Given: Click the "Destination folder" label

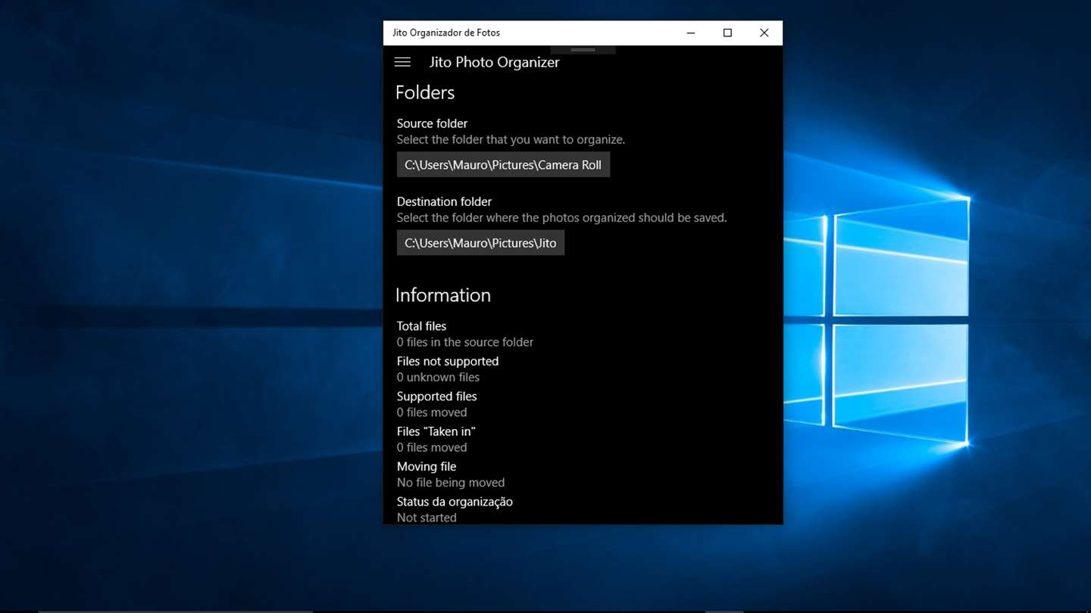Looking at the screenshot, I should (444, 201).
